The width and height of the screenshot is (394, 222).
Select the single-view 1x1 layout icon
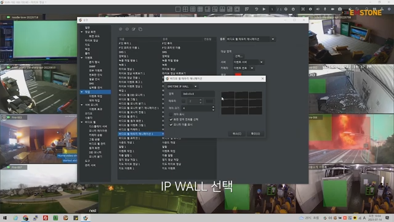(x=178, y=9)
